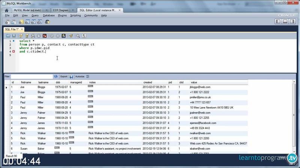Toggle the bottom output panel
300x168 pixels.
(x=285, y=22)
